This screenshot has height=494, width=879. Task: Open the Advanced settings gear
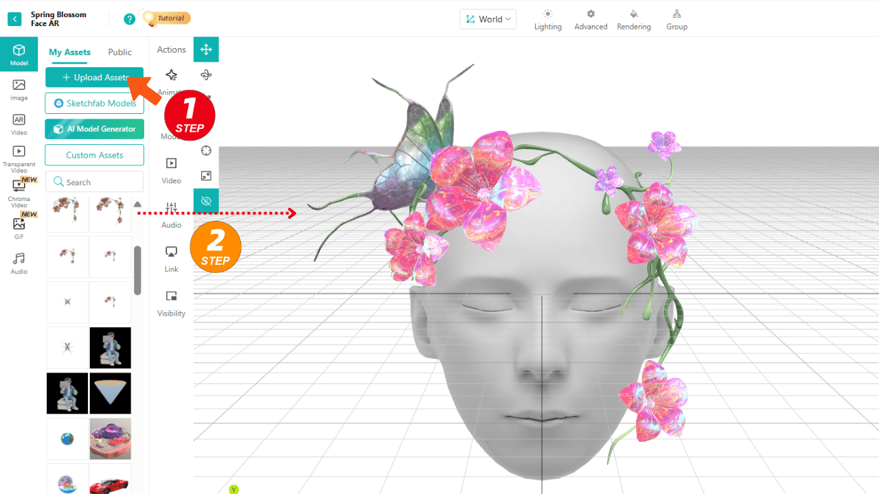coord(591,20)
